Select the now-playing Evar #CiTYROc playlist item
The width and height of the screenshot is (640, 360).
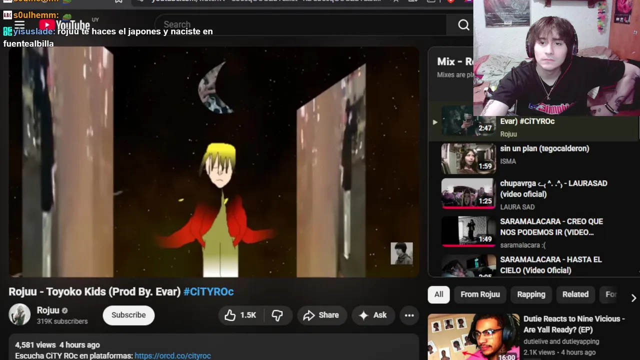[x=534, y=121]
